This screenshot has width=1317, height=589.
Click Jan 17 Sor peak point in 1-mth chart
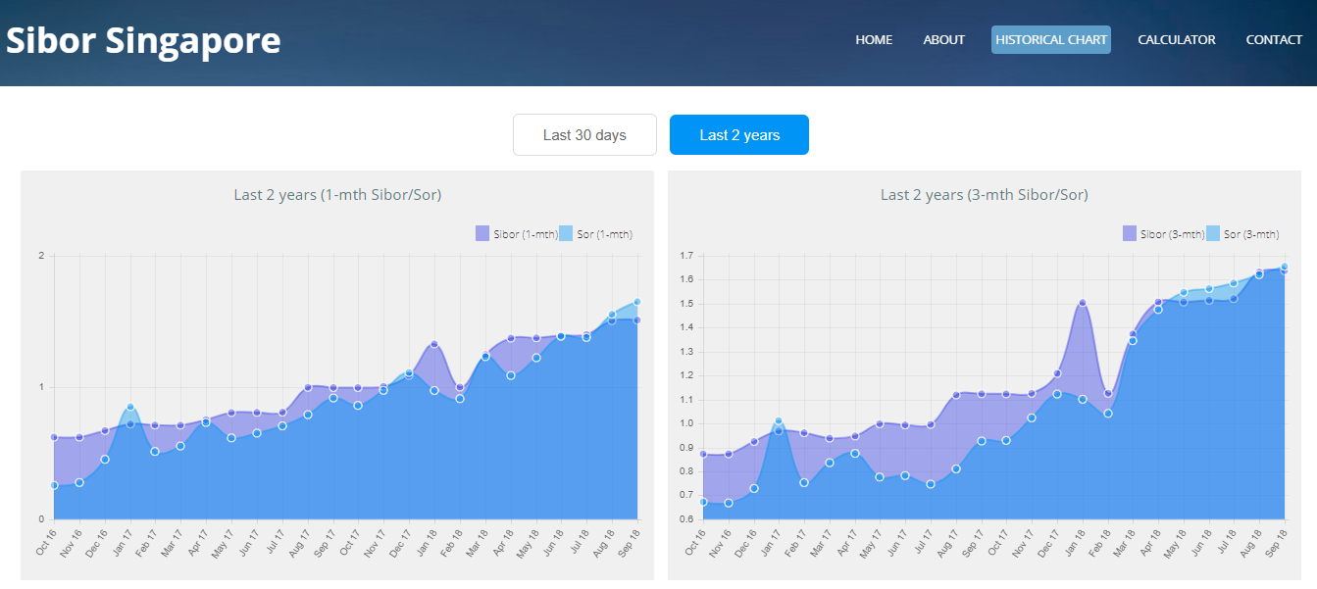(x=130, y=407)
